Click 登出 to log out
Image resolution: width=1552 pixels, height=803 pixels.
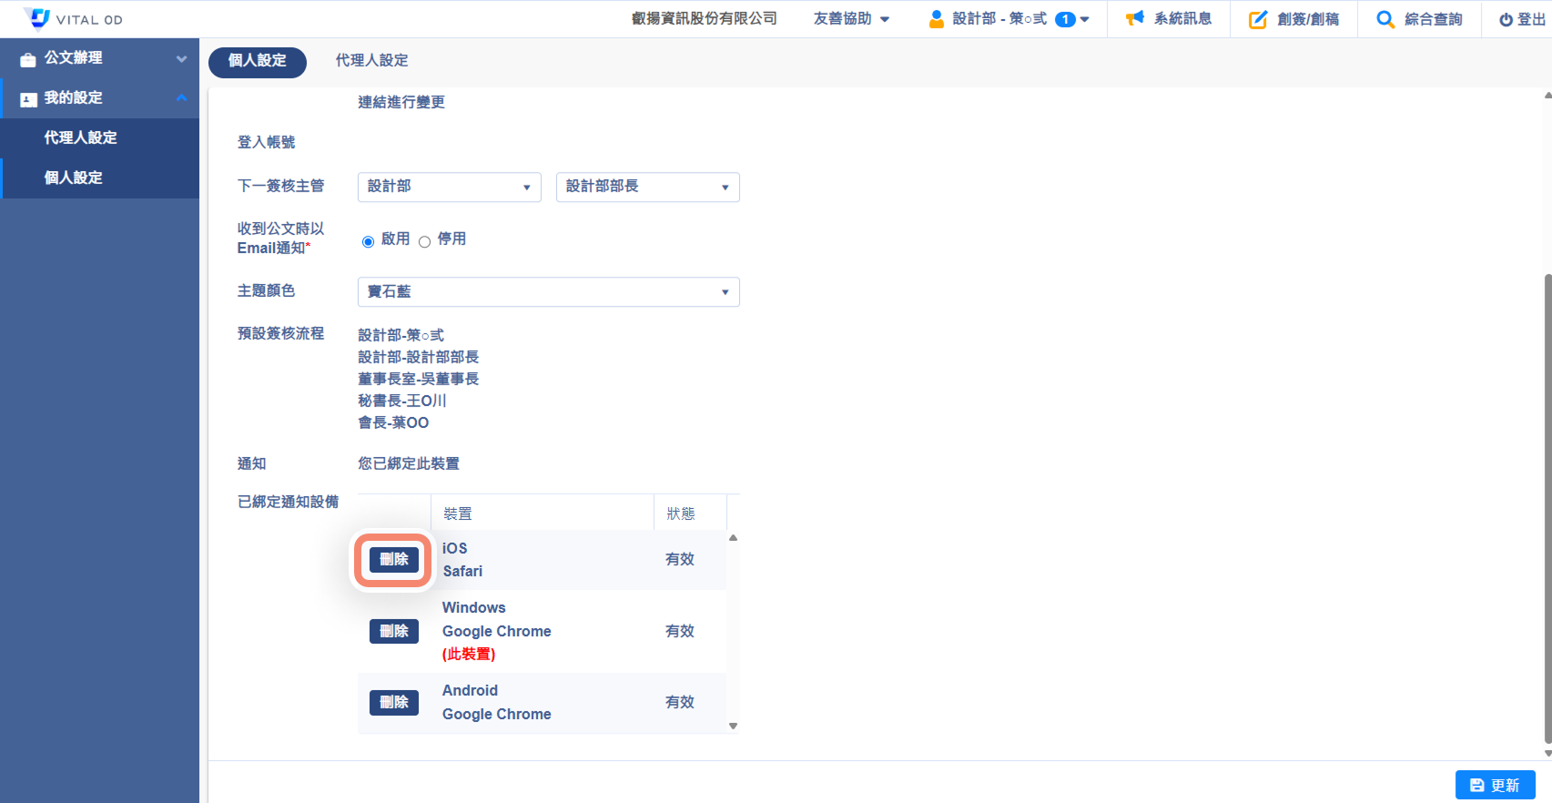[1521, 19]
